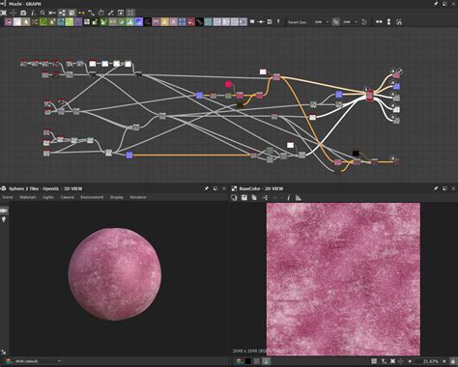Select the white color node at the top center of the graph
This screenshot has height=367, width=458.
pyautogui.click(x=263, y=71)
